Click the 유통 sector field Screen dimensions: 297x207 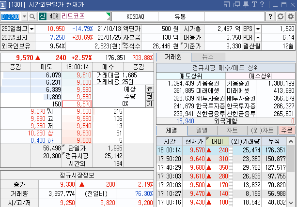click(x=180, y=16)
